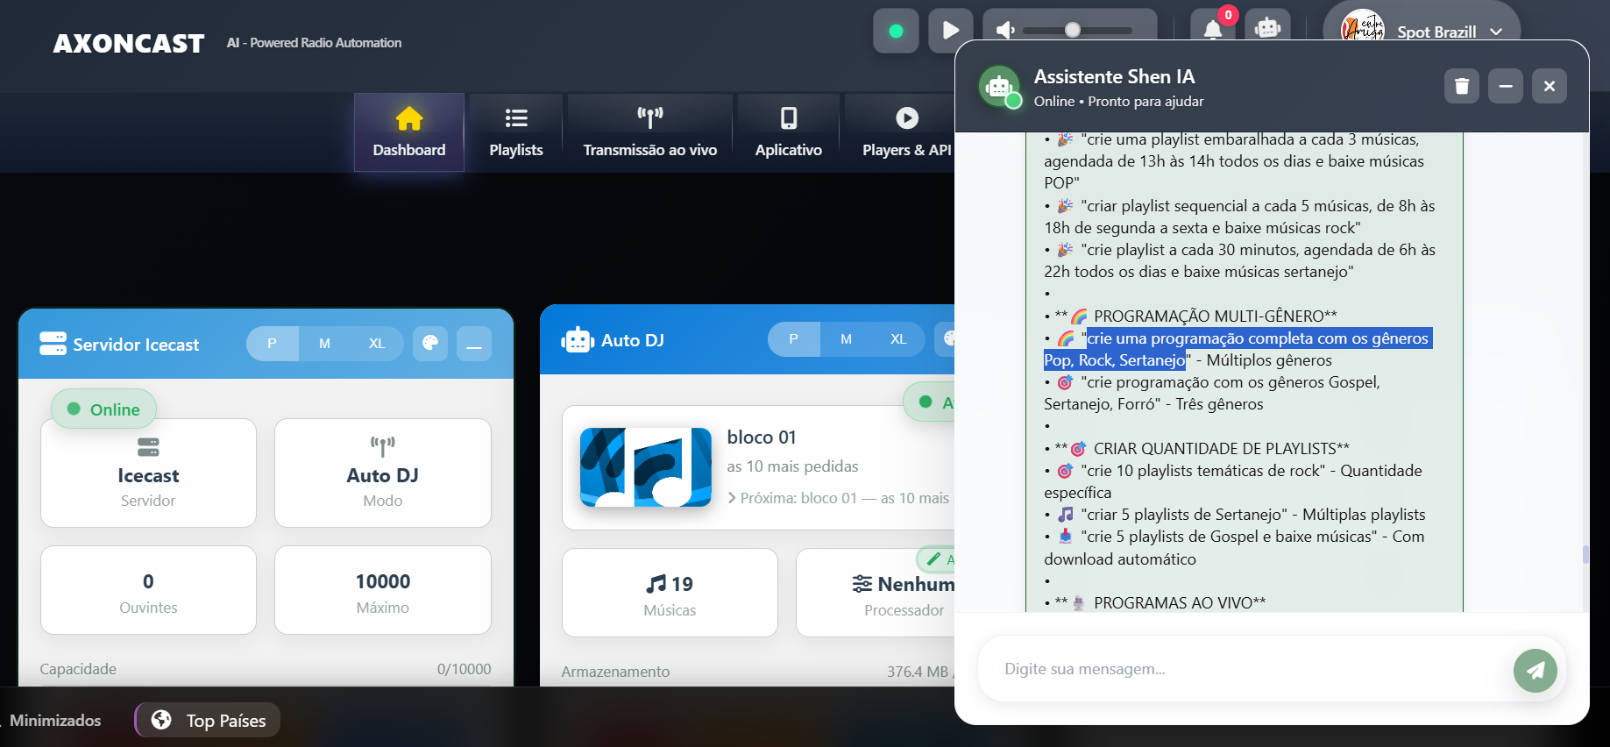This screenshot has width=1610, height=747.
Task: Click the house icon in Dashboard tab
Action: click(x=409, y=117)
